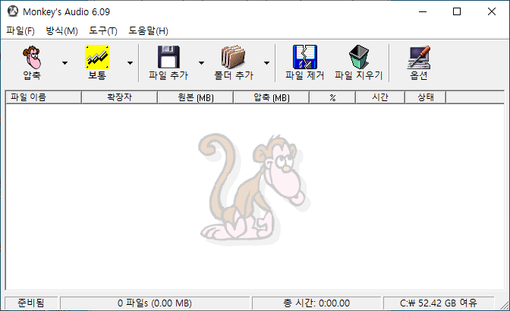Click the window resize grip corner
The width and height of the screenshot is (510, 311).
pyautogui.click(x=505, y=306)
